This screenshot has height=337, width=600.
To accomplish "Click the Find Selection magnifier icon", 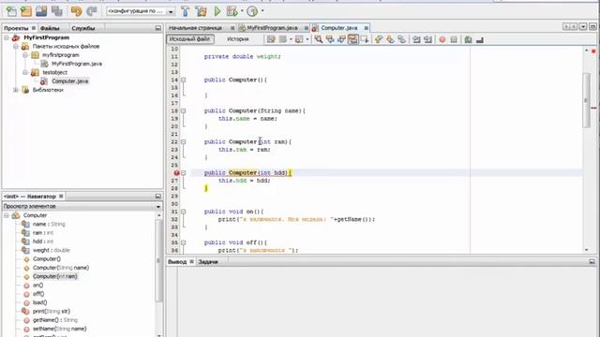I will click(319, 39).
